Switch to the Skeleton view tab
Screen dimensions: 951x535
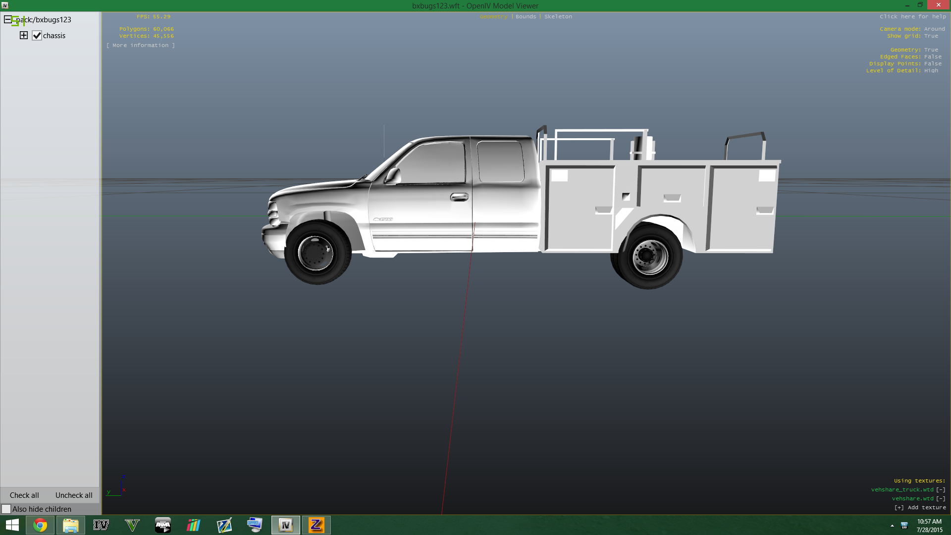tap(558, 16)
